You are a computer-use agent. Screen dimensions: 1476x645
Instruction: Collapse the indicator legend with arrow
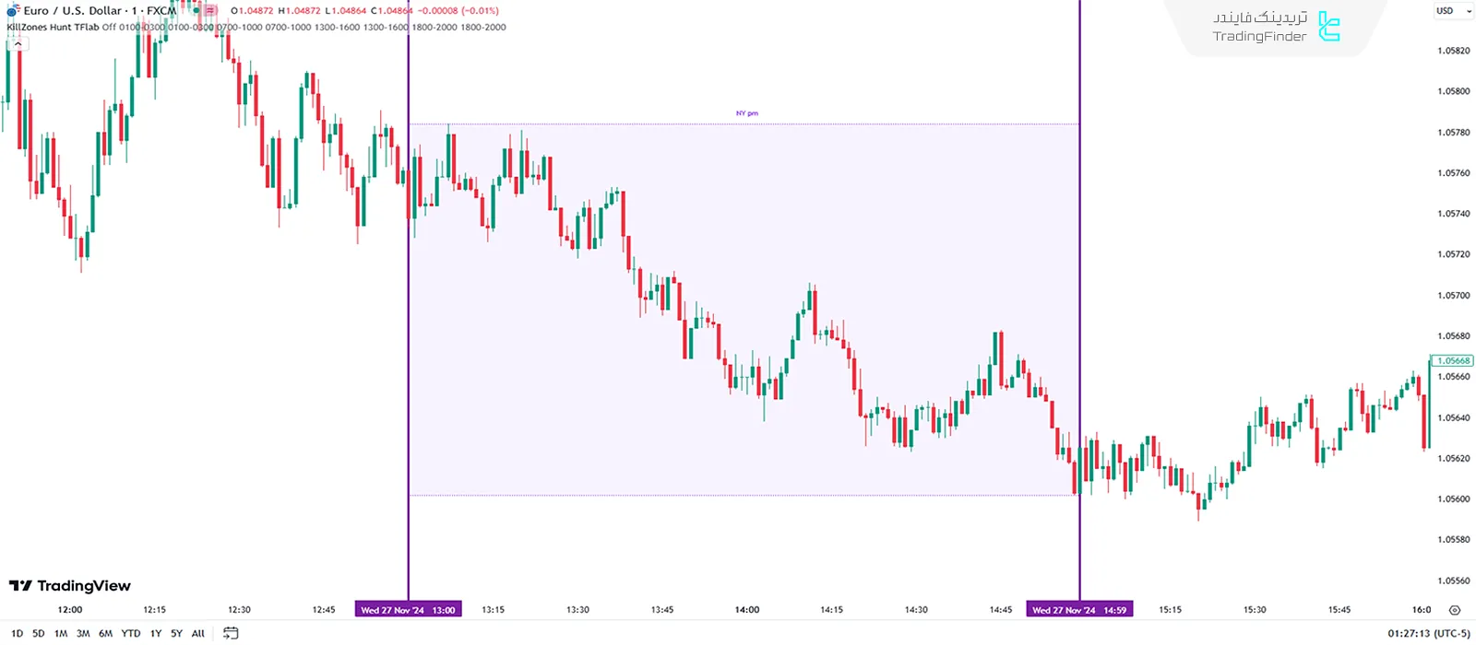pyautogui.click(x=18, y=43)
